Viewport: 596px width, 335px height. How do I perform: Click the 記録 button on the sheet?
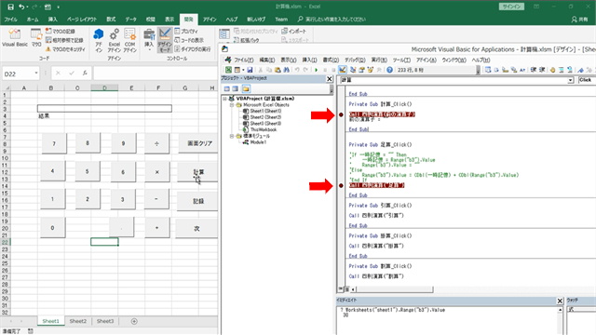tap(198, 201)
